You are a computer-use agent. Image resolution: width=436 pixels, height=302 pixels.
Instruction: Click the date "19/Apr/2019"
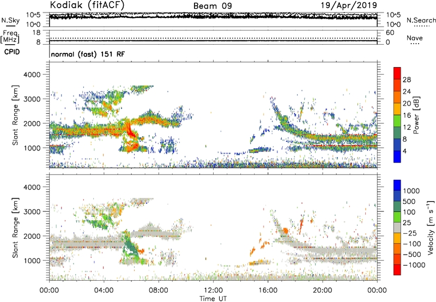[x=349, y=5]
